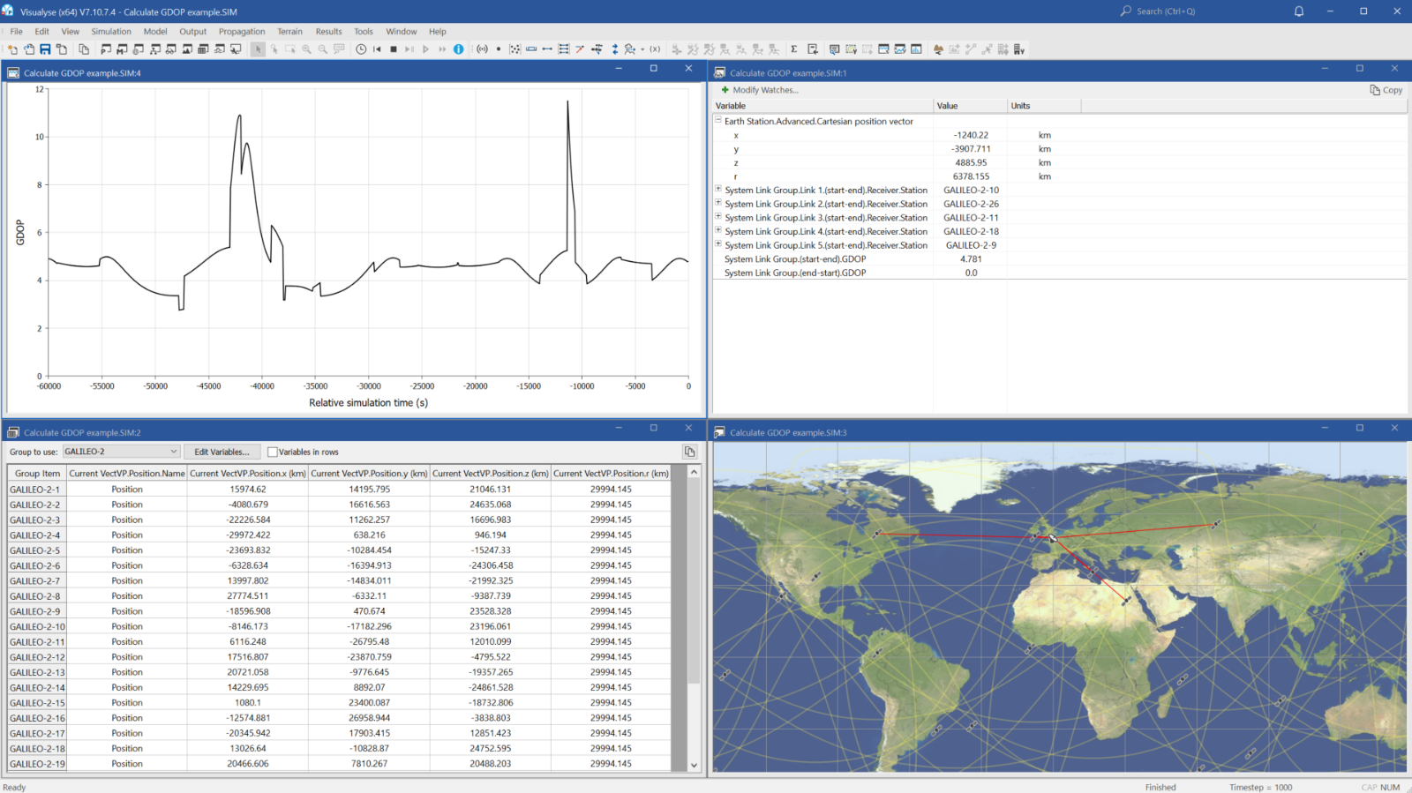Image resolution: width=1412 pixels, height=793 pixels.
Task: Click the Open file toolbar icon
Action: tap(29, 49)
